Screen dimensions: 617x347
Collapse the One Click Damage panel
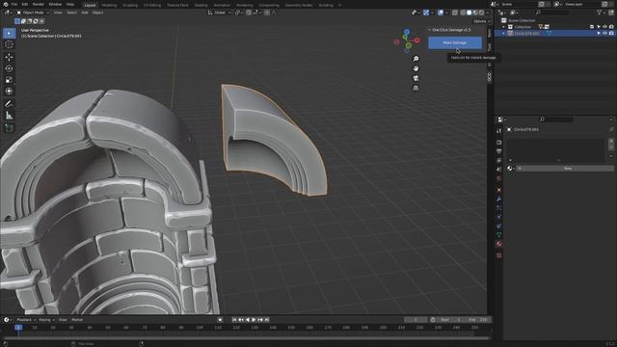[430, 30]
